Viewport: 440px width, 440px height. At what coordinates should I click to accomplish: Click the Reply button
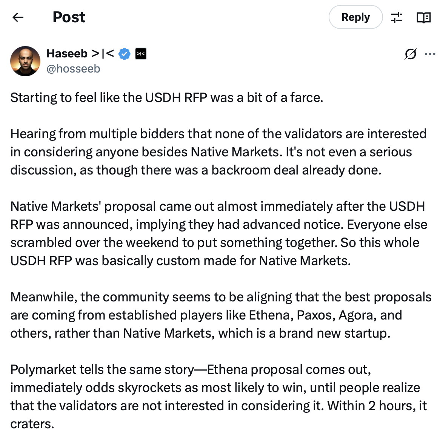click(355, 17)
